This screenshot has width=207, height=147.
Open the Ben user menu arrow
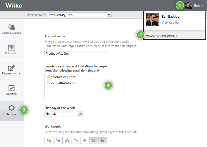point(202,5)
